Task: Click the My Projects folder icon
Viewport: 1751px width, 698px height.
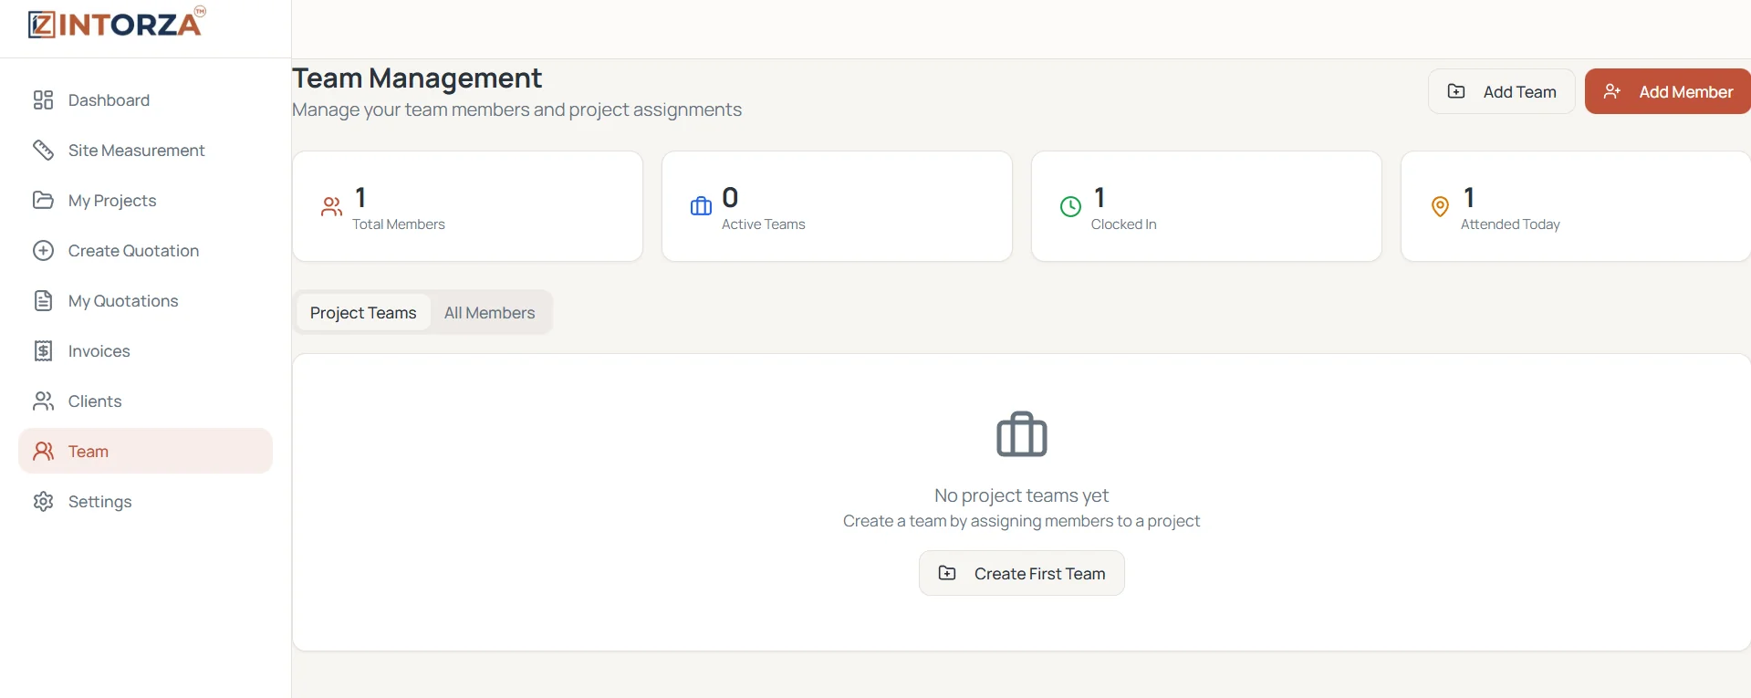Action: coord(43,201)
